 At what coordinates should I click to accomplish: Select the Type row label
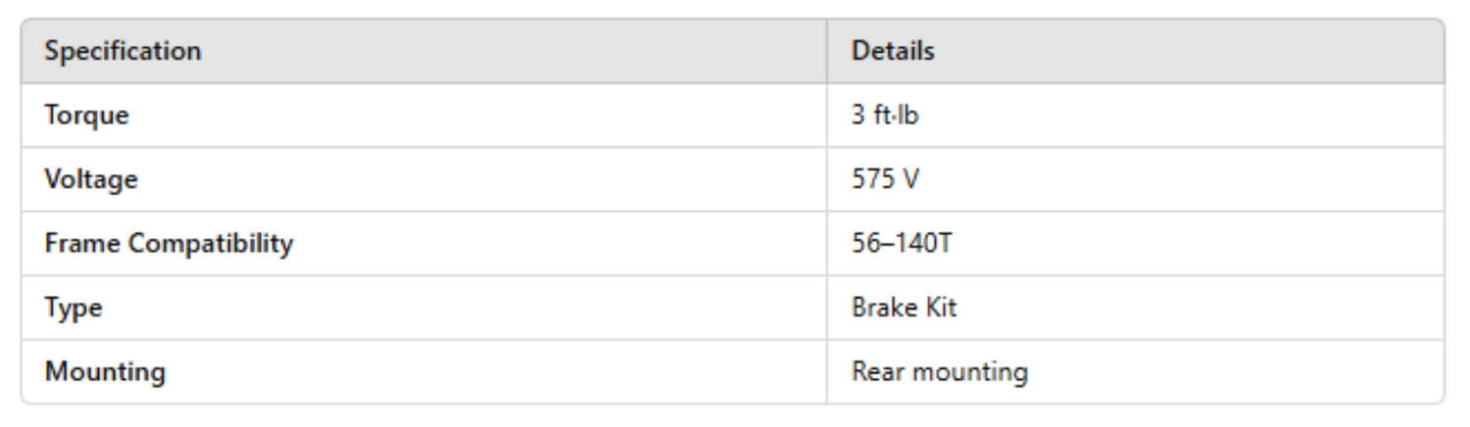tap(73, 308)
